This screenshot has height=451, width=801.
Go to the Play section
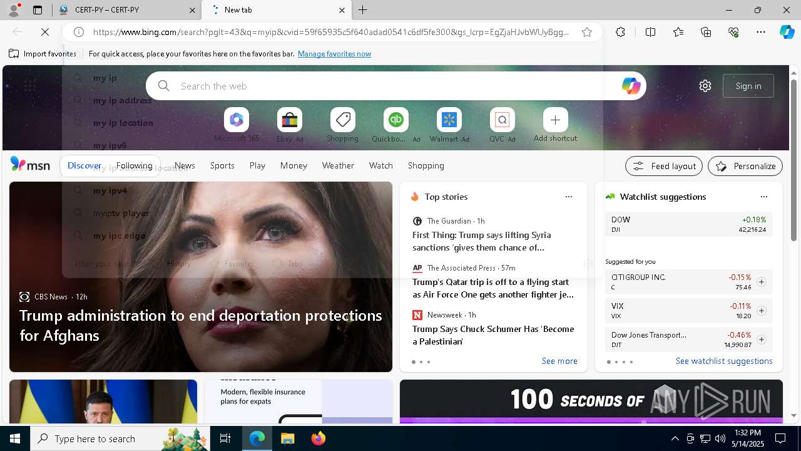257,165
